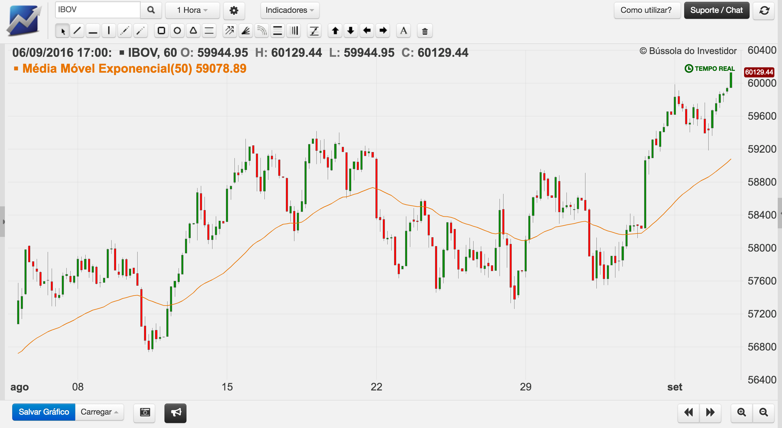The height and width of the screenshot is (428, 782).
Task: Select the pointer cursor tool
Action: [x=63, y=31]
